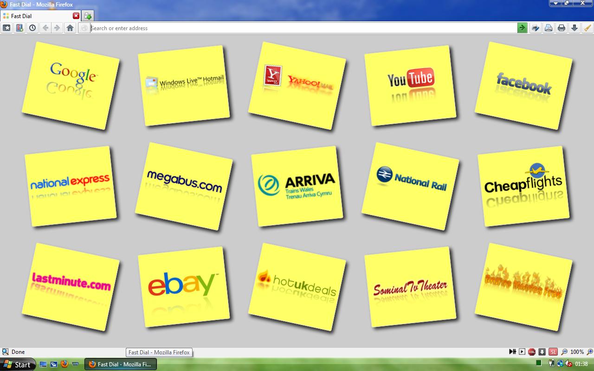Viewport: 594px width, 371px height.
Task: Open a new tab
Action: [88, 16]
